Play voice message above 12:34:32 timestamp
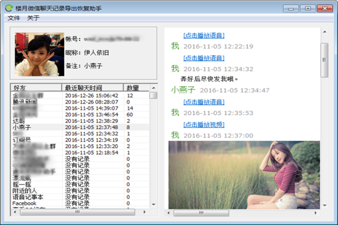Viewport: 338px width, 225px height. (x=204, y=58)
